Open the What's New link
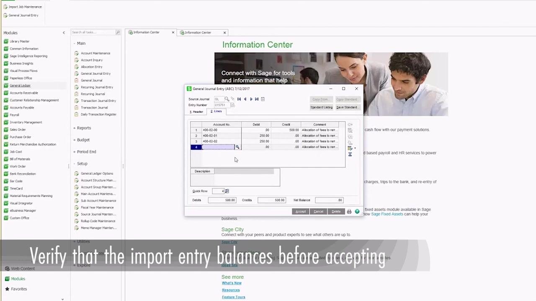Viewport: 536px width, 301px height. click(x=232, y=283)
